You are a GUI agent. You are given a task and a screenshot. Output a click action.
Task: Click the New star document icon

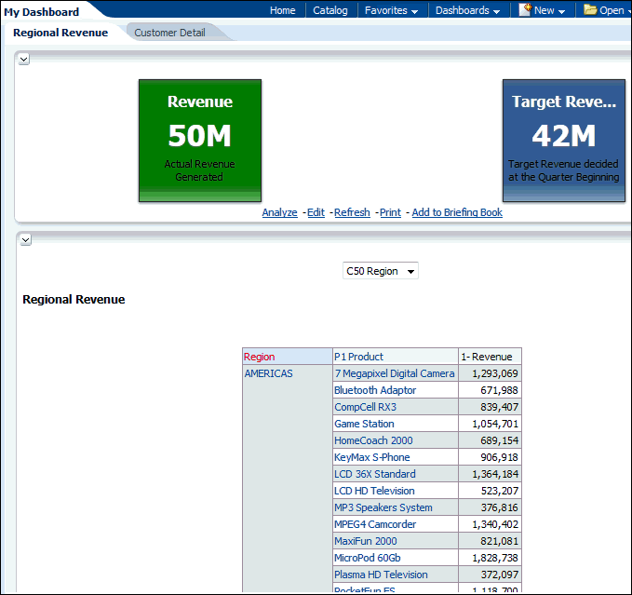[x=524, y=9]
